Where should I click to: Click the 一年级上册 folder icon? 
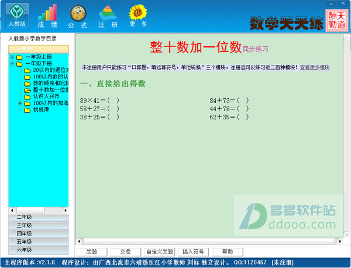(x=19, y=57)
